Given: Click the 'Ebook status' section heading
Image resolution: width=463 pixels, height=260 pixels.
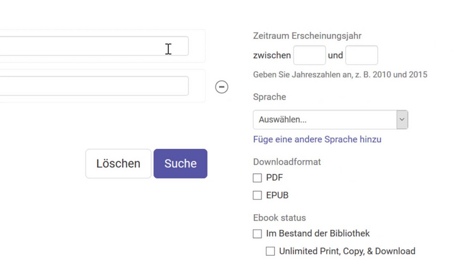Looking at the screenshot, I should (279, 217).
